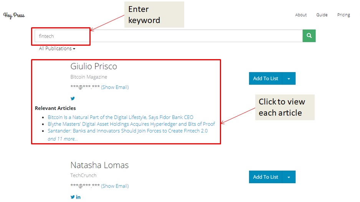Open Natasha Lomas's Twitter icon

73,197
